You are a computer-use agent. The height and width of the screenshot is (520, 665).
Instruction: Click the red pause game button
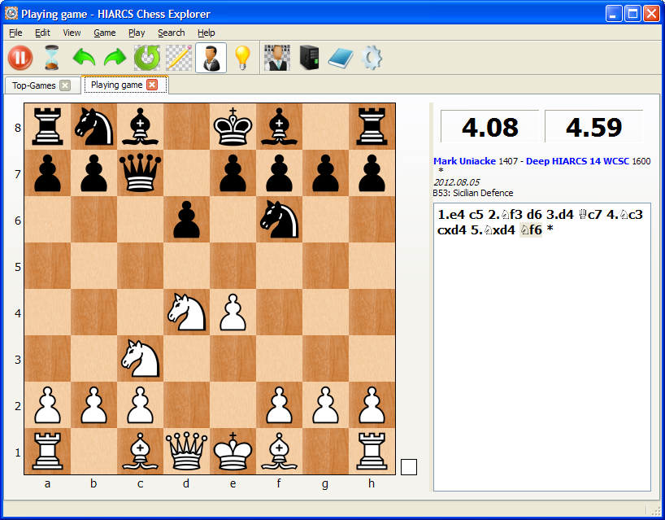(20, 58)
